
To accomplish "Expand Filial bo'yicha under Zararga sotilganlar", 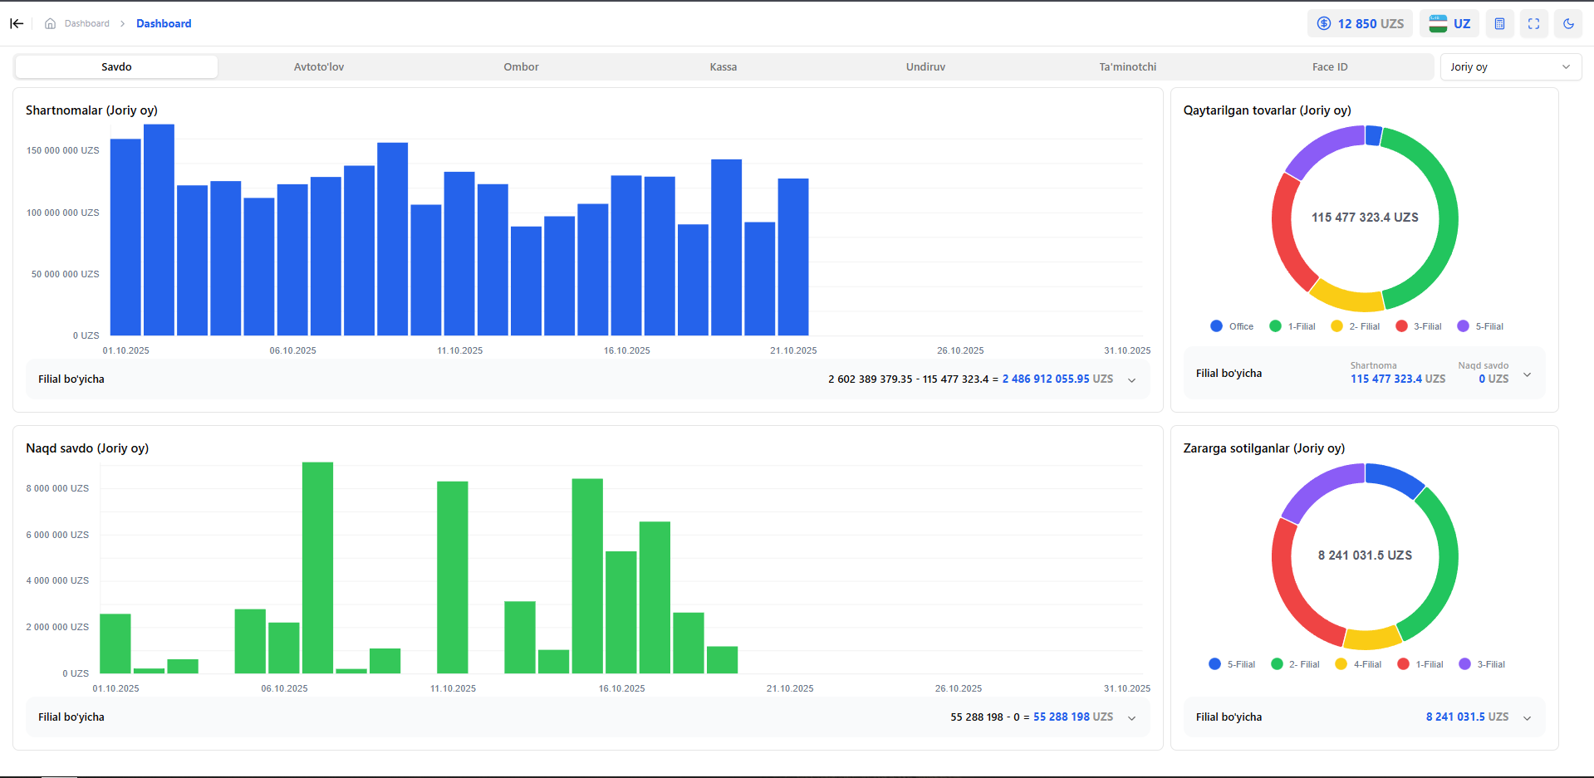I will [x=1527, y=717].
